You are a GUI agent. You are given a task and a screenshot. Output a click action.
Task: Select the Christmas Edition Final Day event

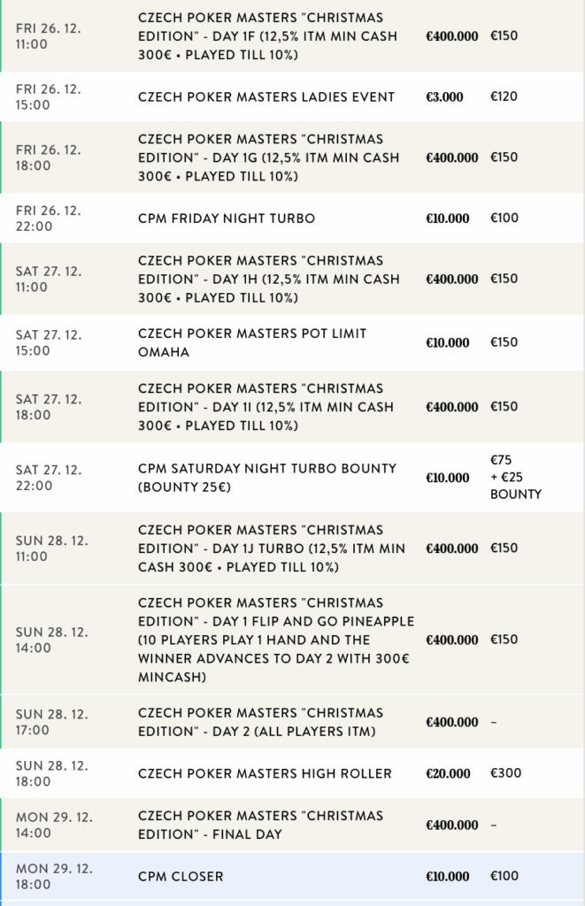[261, 825]
